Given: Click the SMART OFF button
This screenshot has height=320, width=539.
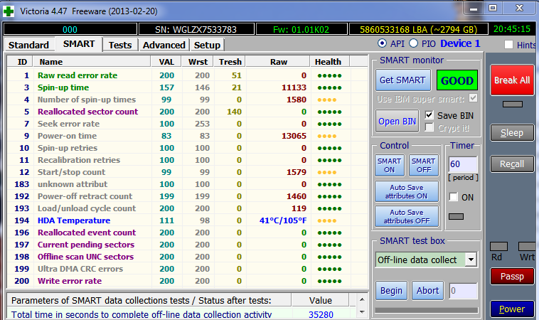Looking at the screenshot, I should click(x=424, y=165).
